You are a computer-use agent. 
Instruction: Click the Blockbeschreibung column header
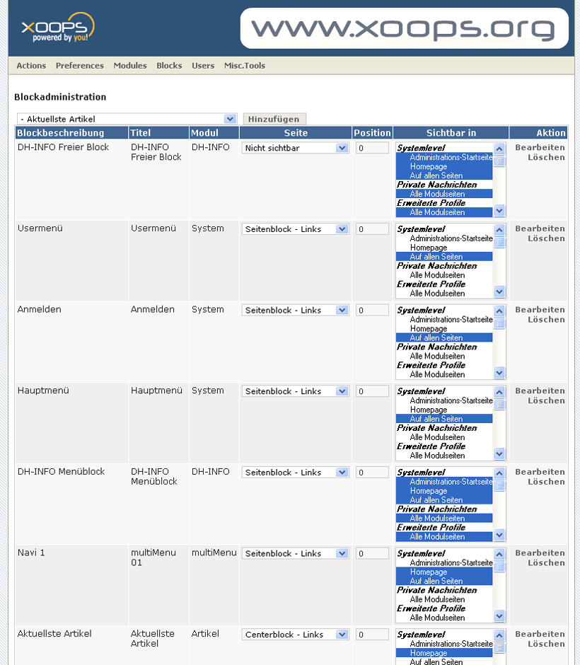[x=71, y=133]
